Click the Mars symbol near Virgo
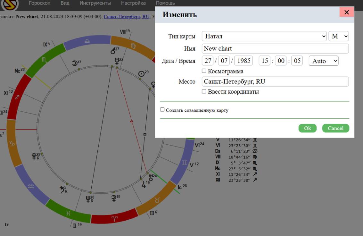Screen dimensions: 363x236 pyautogui.click(x=113, y=51)
